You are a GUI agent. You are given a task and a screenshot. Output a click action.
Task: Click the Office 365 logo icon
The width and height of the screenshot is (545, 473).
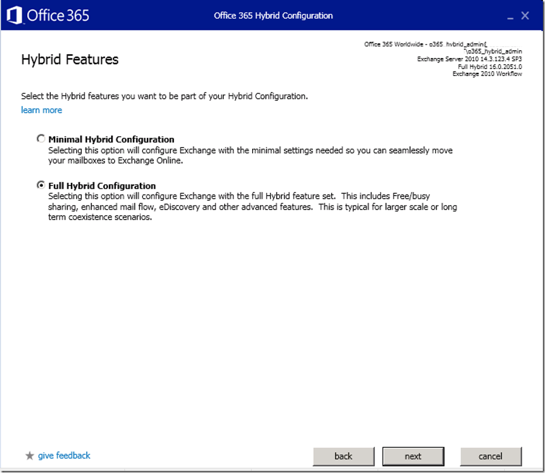[x=14, y=15]
